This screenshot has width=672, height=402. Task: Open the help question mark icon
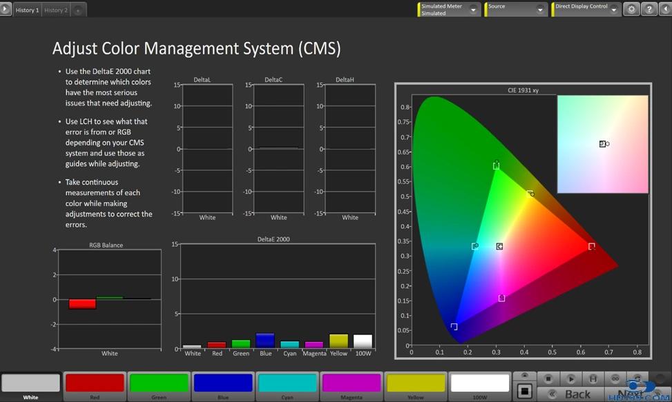649,9
